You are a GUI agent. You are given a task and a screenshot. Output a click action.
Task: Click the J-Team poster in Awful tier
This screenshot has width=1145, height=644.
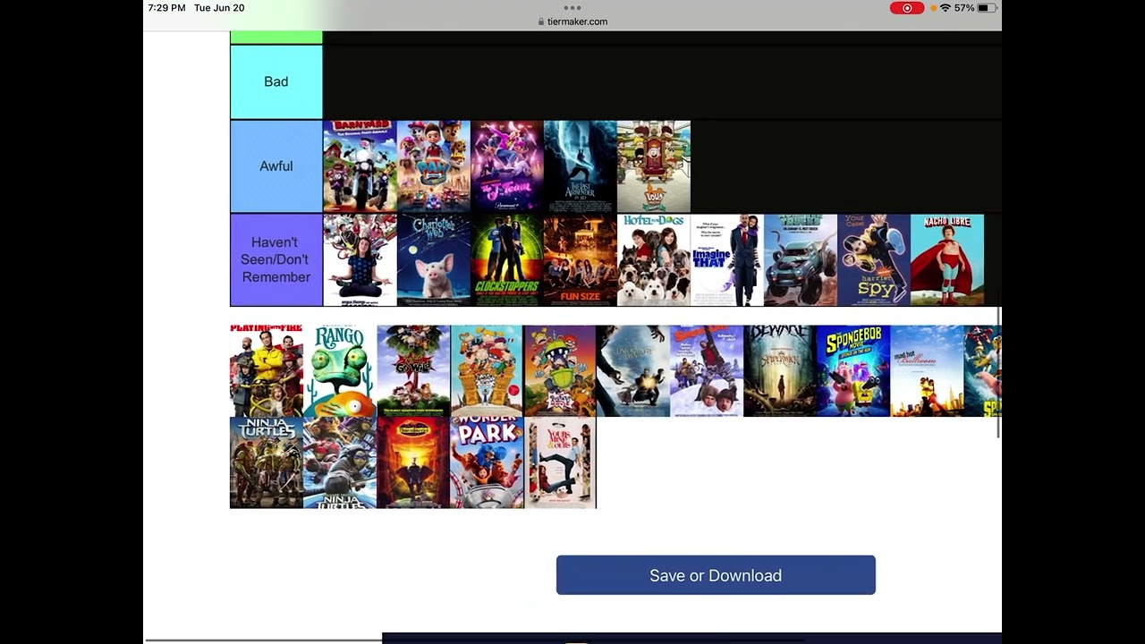507,166
